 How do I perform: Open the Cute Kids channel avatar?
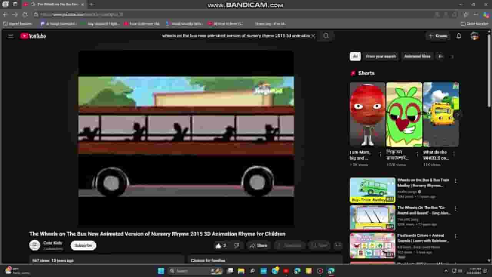pos(35,245)
